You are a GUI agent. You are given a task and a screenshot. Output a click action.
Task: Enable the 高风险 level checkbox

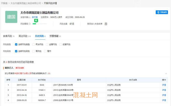[33, 51]
